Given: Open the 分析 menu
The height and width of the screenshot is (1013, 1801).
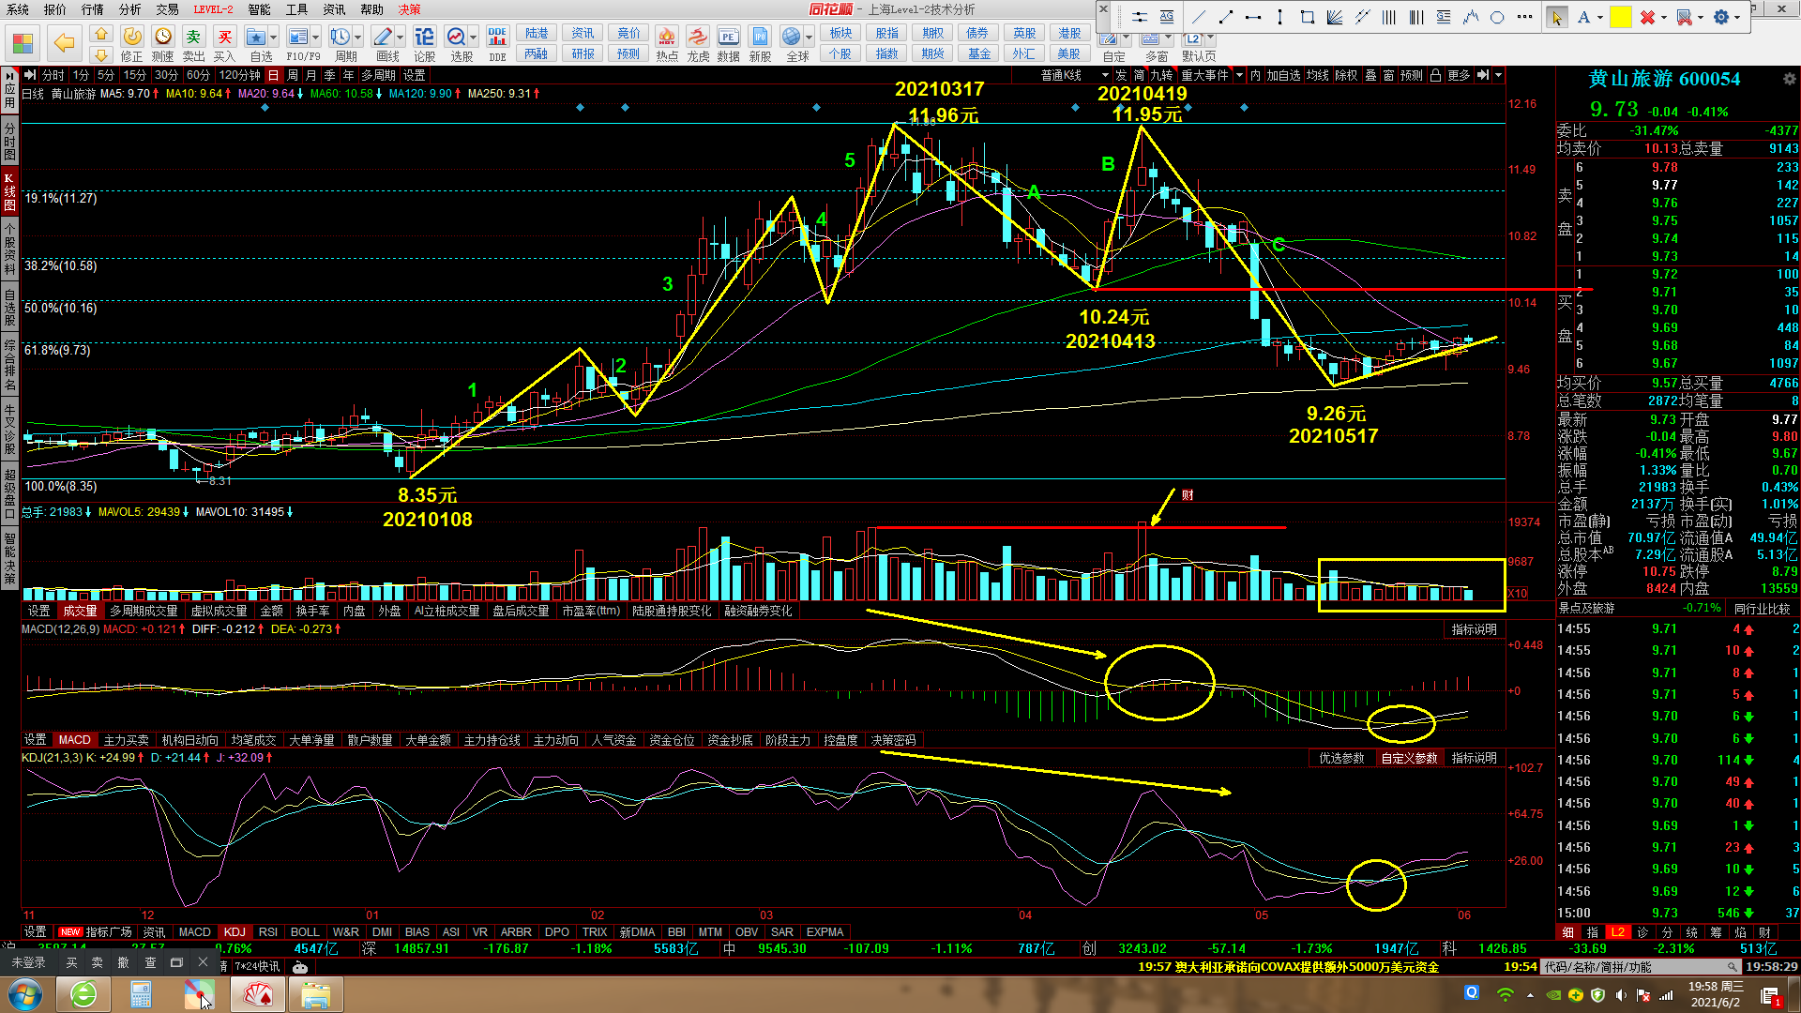Looking at the screenshot, I should click(130, 9).
